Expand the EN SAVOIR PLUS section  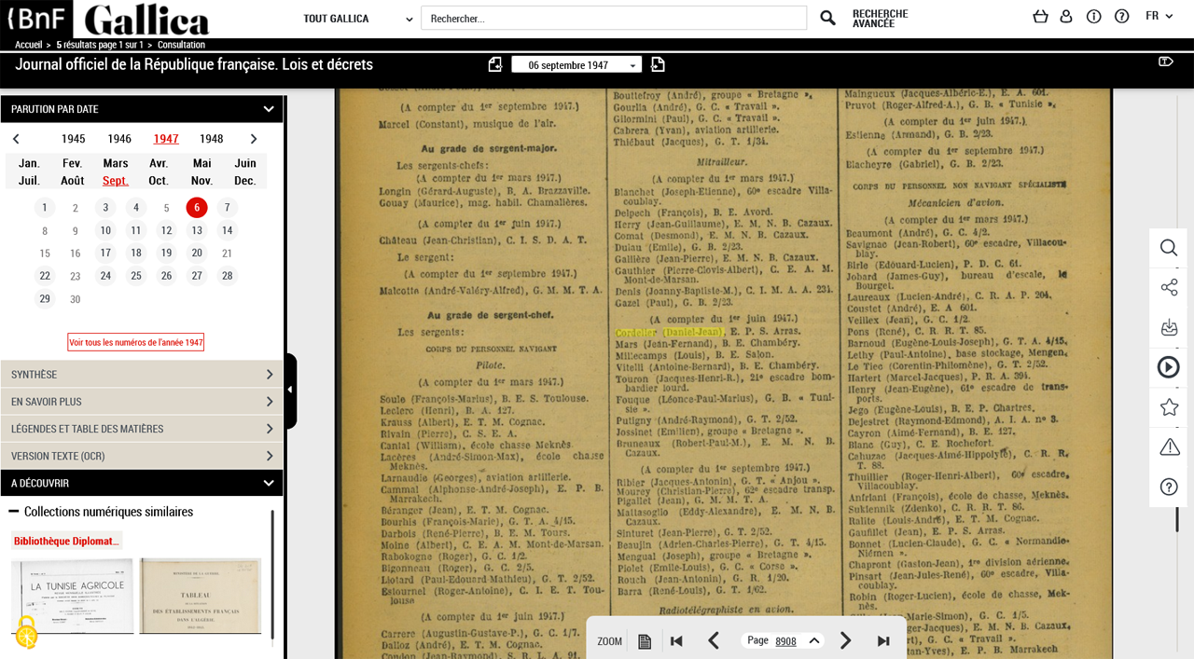142,402
